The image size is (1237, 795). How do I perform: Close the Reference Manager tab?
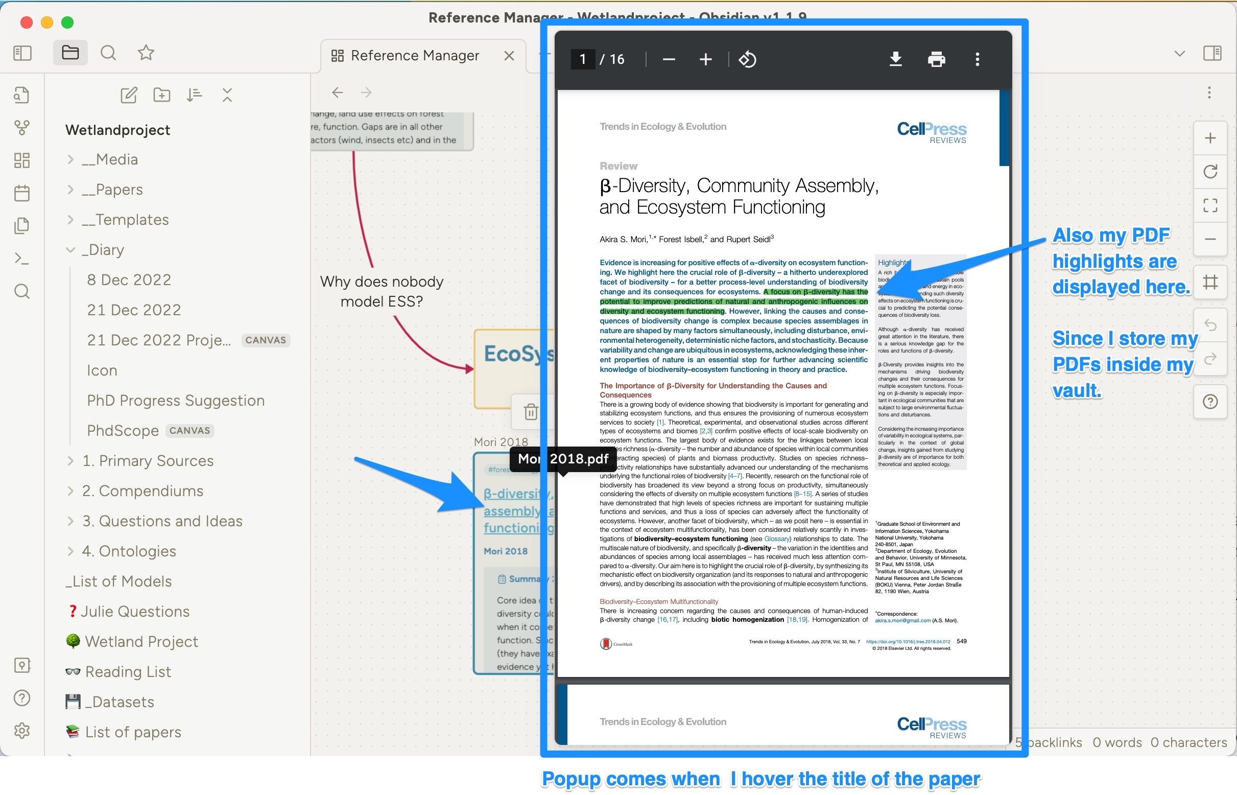point(509,56)
